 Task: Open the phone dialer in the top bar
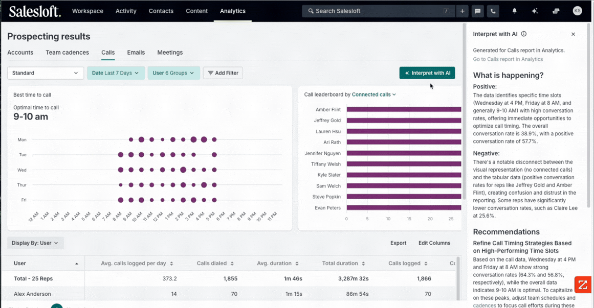pyautogui.click(x=493, y=10)
